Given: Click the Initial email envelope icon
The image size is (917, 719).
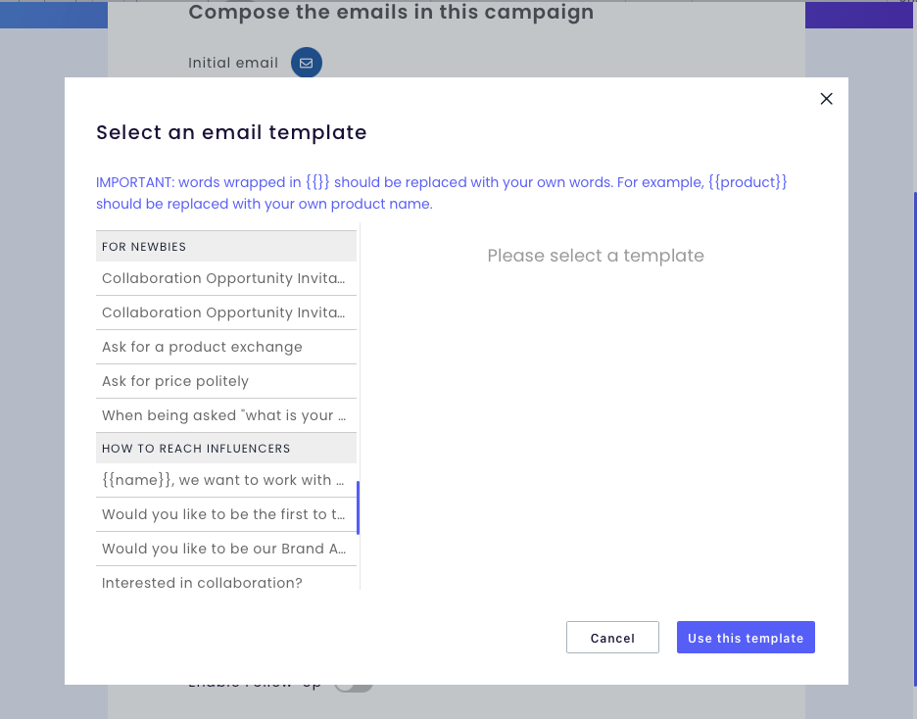Looking at the screenshot, I should point(307,63).
